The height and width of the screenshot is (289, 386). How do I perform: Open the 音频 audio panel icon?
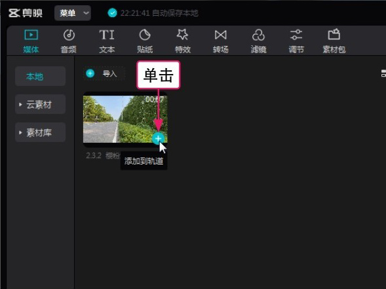(x=69, y=35)
